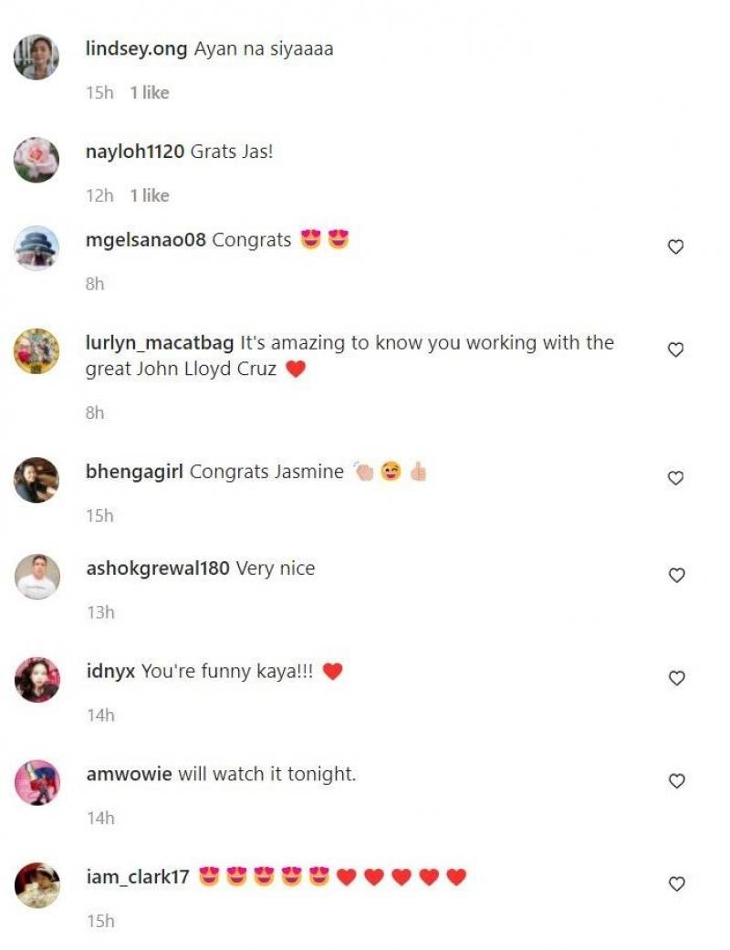View mgelsanao08's profile photo
The image size is (730, 950).
(36, 248)
